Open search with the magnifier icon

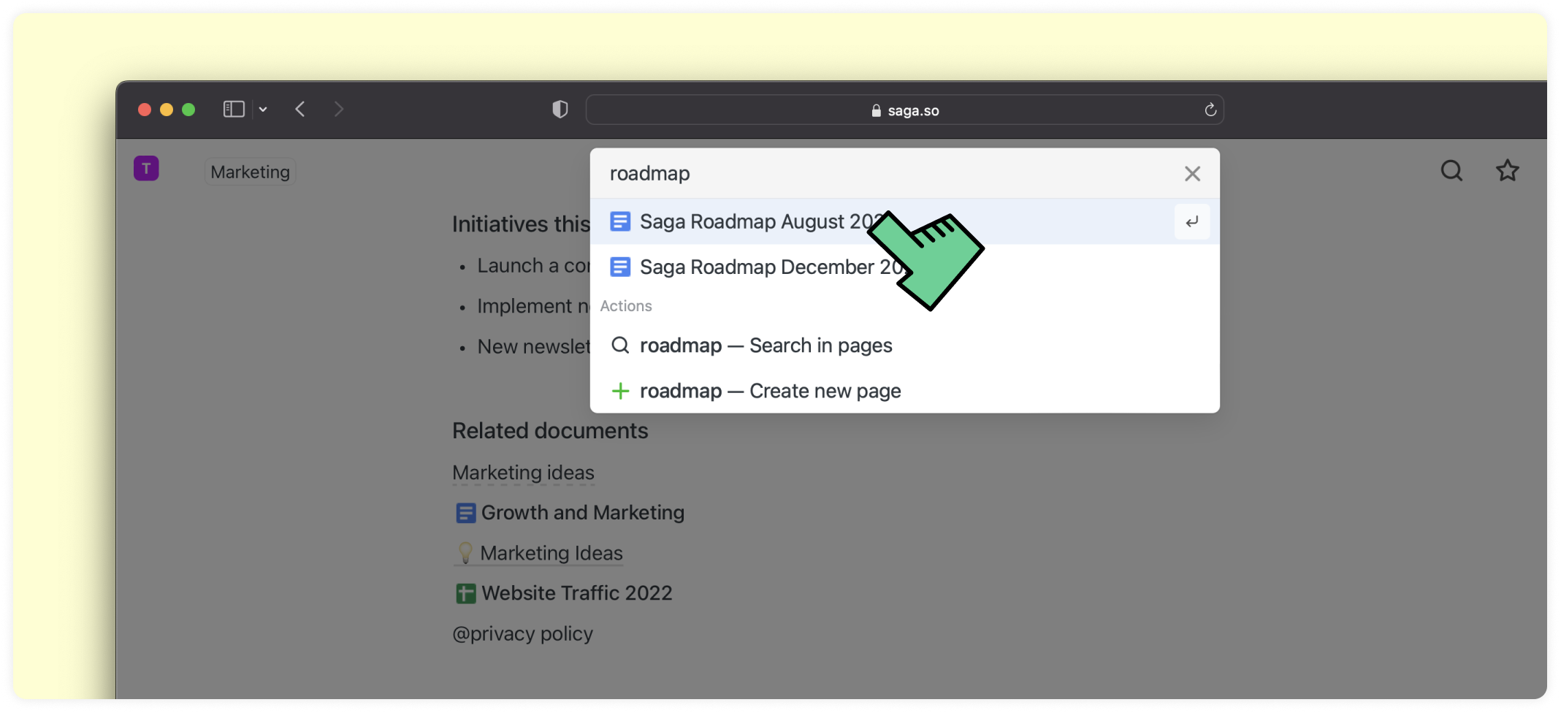(1451, 171)
